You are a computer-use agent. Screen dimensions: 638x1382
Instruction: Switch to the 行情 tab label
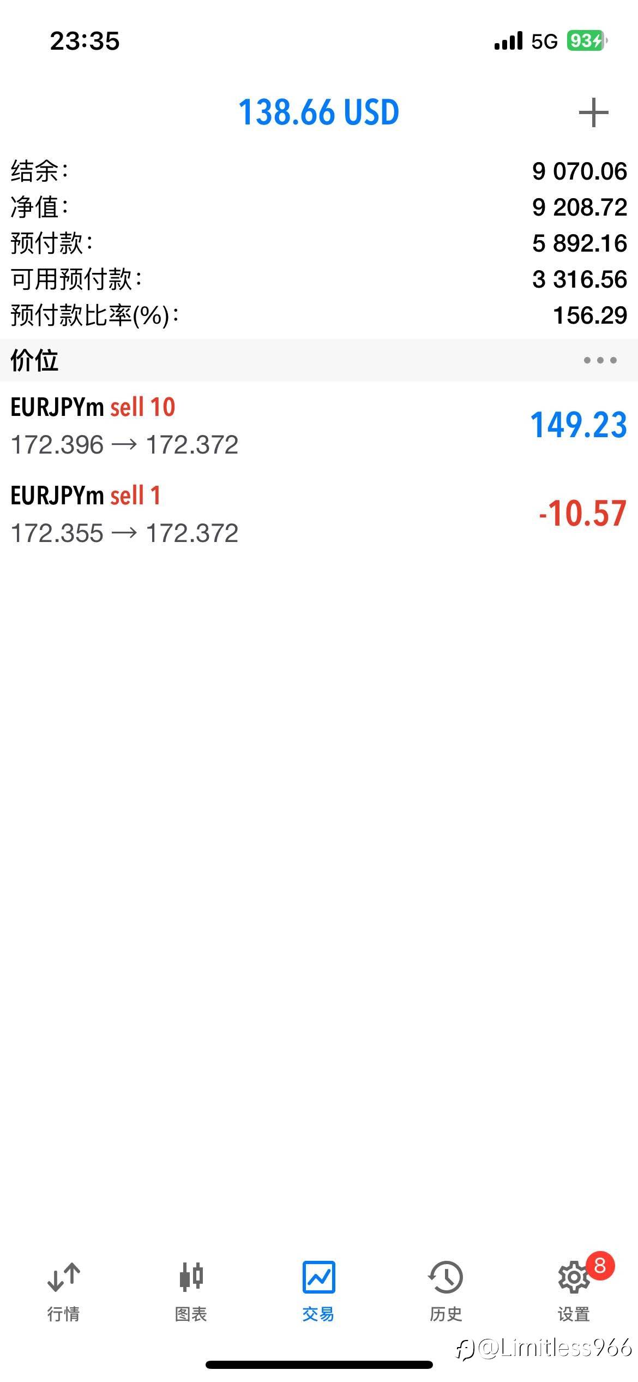(x=64, y=1314)
